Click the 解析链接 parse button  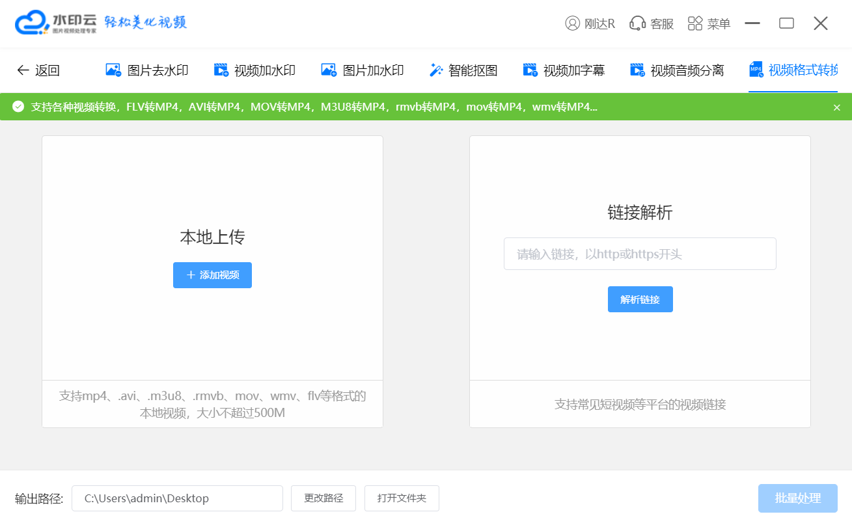click(x=640, y=299)
